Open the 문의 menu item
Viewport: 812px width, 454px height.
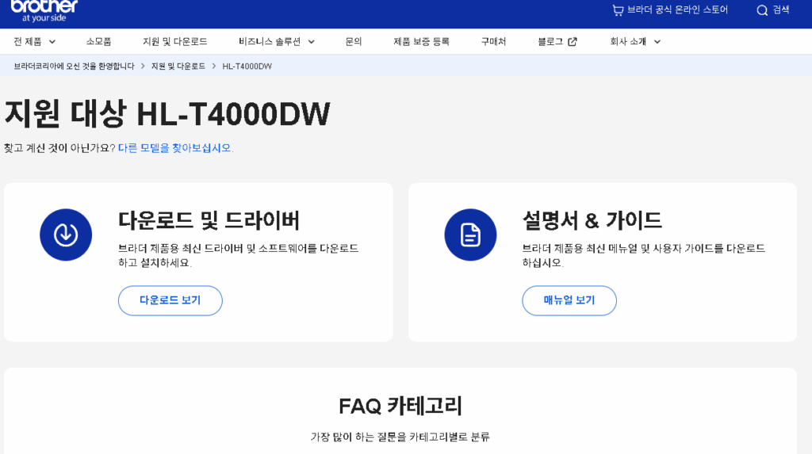tap(353, 41)
